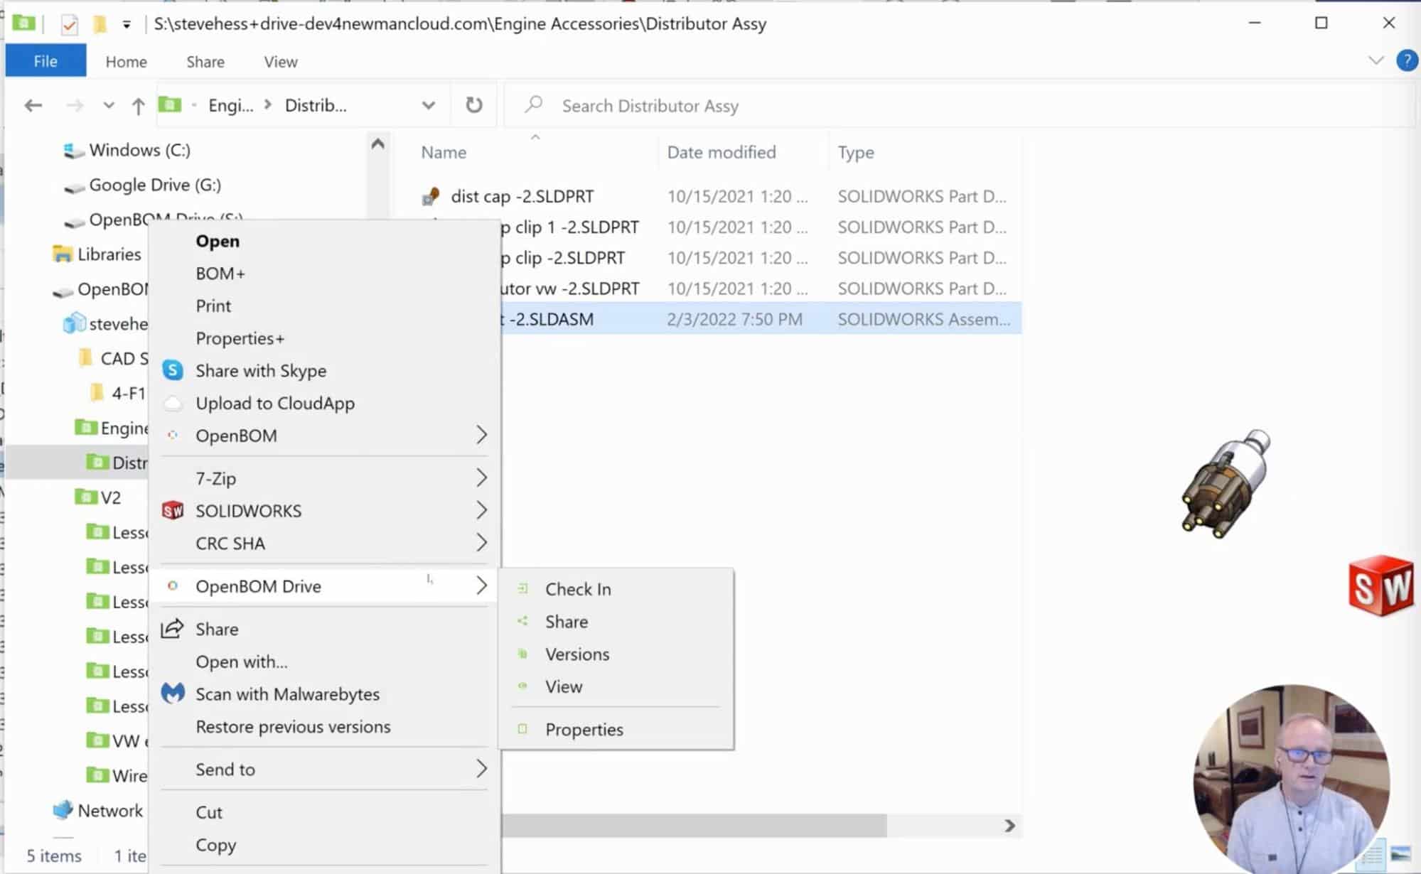
Task: Open the quick access toolbar customize dropdown
Action: click(x=127, y=25)
